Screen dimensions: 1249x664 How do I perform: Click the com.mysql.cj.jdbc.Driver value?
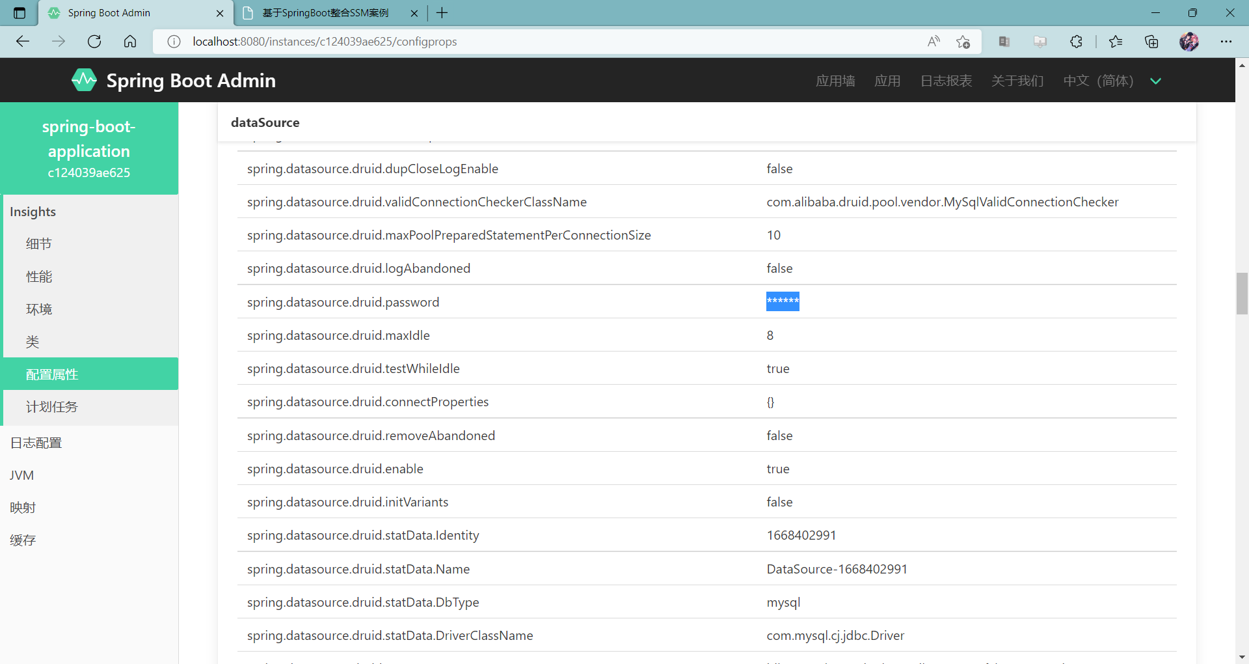click(835, 635)
